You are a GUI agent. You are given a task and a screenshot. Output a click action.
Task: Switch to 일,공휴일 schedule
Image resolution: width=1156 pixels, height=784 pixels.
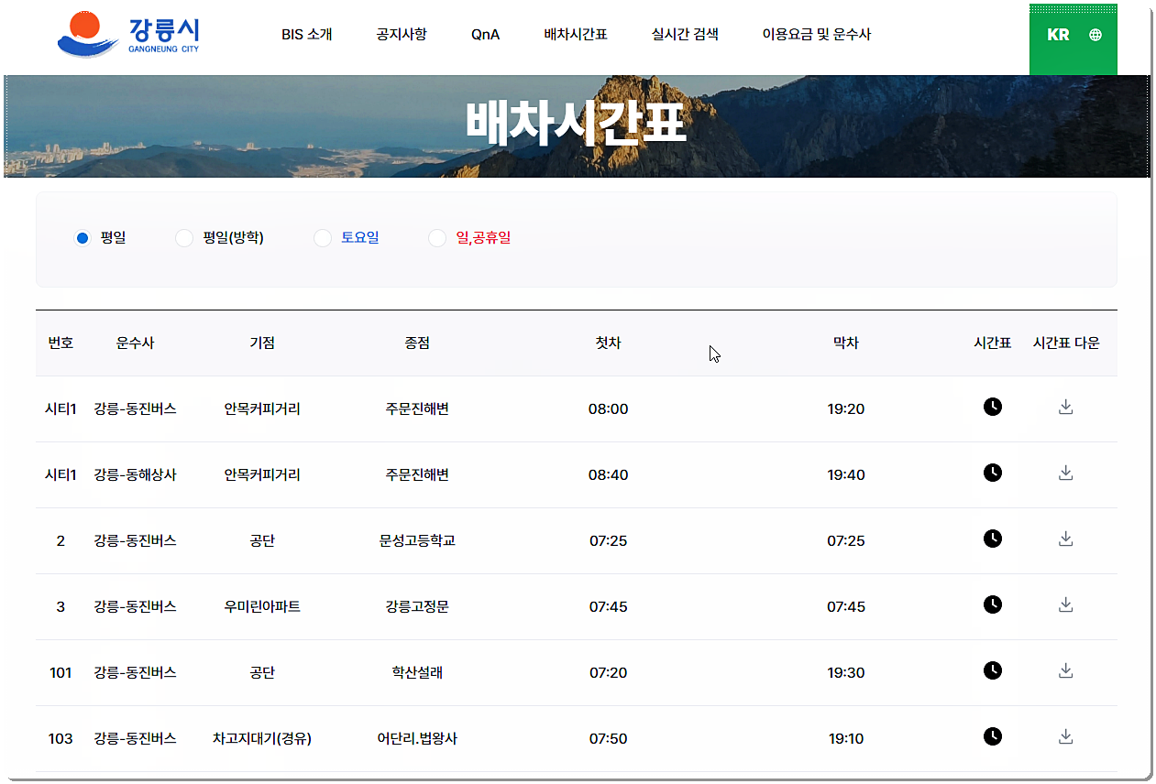pyautogui.click(x=437, y=237)
